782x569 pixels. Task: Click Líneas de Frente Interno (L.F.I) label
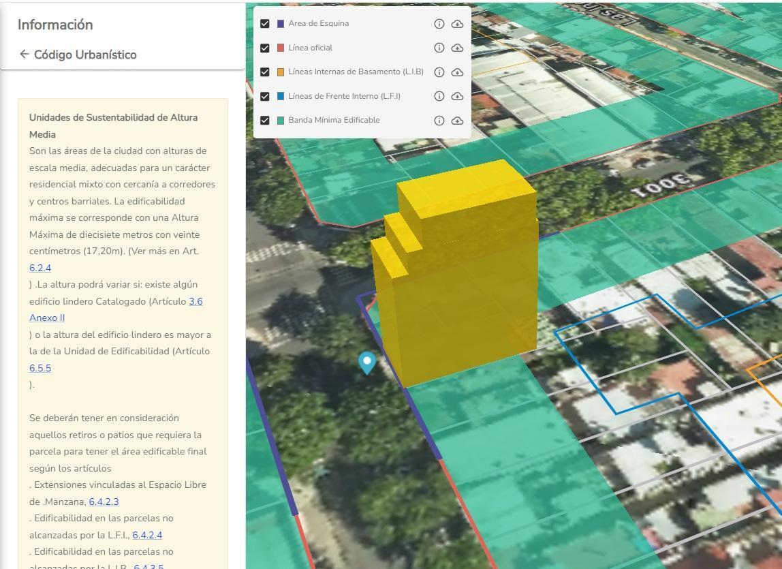(344, 96)
